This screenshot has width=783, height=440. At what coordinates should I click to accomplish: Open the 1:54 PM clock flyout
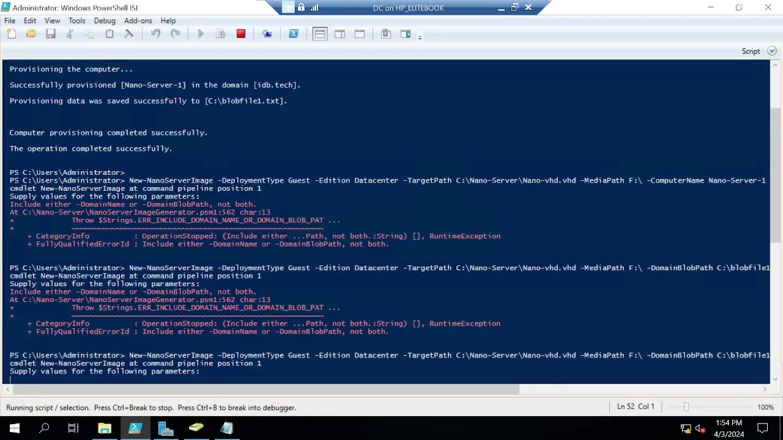[729, 428]
